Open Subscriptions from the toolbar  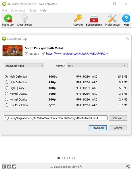94,19
